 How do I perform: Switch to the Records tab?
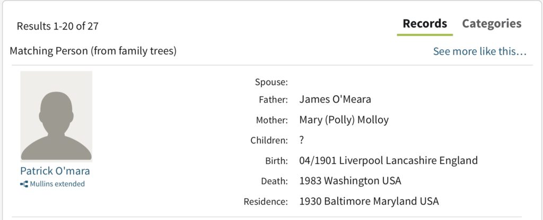coord(425,23)
